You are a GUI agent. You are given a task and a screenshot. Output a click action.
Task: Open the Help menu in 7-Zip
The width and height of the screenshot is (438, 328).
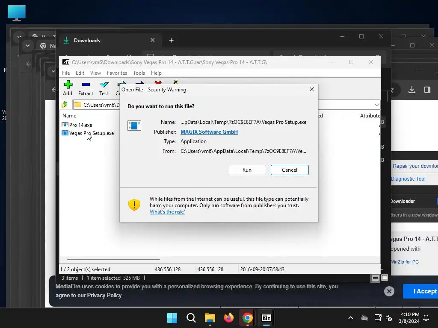pyautogui.click(x=156, y=73)
